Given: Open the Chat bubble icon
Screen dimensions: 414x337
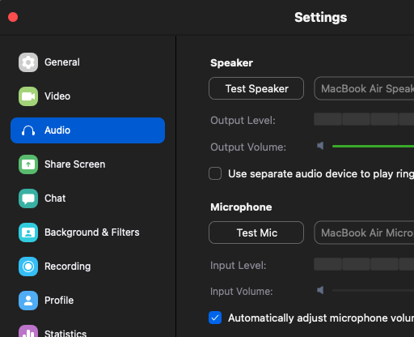Looking at the screenshot, I should pos(28,198).
